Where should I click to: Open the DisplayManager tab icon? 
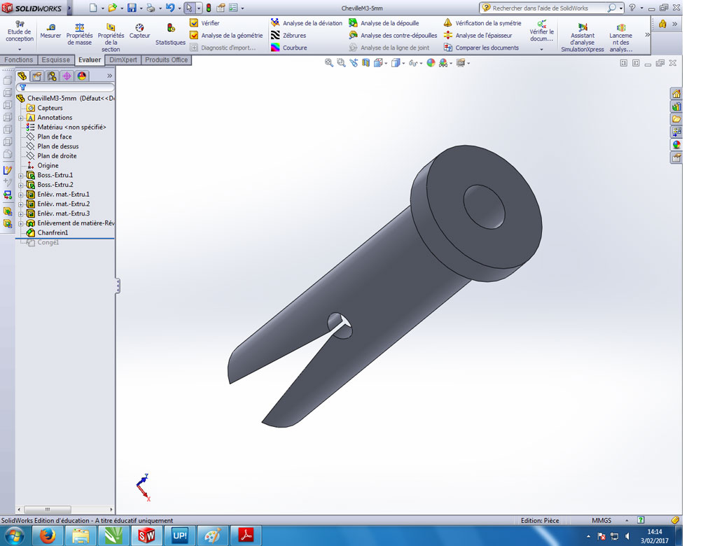[x=82, y=76]
